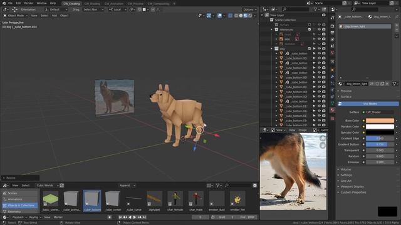Open the File menu
Image resolution: width=401 pixels, height=225 pixels.
point(10,3)
